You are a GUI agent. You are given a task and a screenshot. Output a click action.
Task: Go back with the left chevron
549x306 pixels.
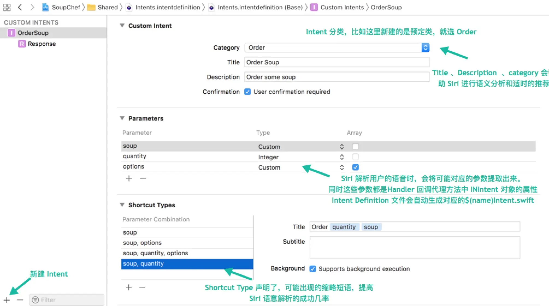pyautogui.click(x=20, y=7)
